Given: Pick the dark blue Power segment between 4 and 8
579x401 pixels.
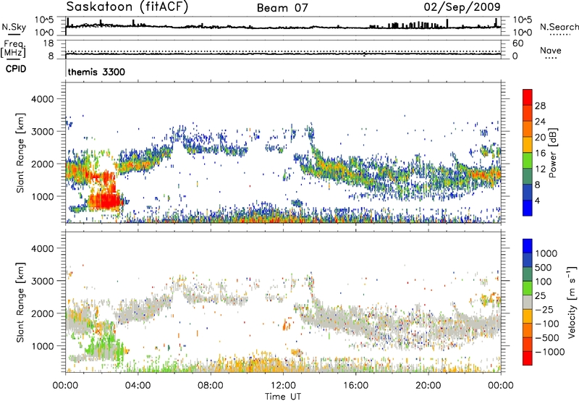Looking at the screenshot, I should 528,193.
